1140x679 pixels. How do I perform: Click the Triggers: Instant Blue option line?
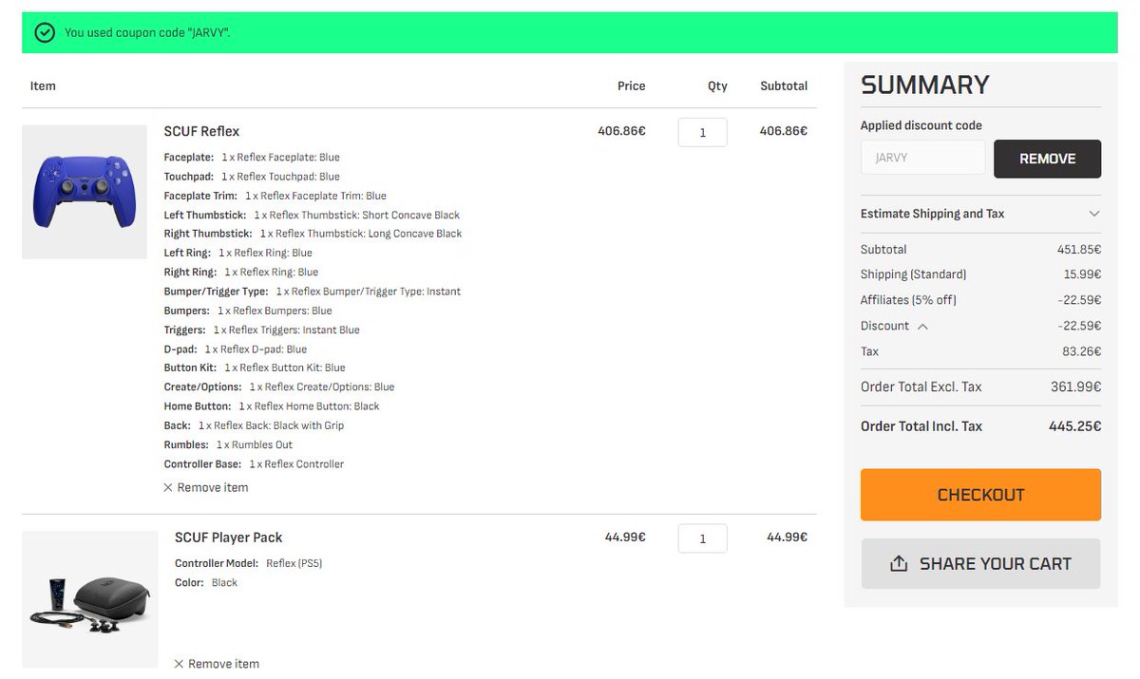coord(261,330)
